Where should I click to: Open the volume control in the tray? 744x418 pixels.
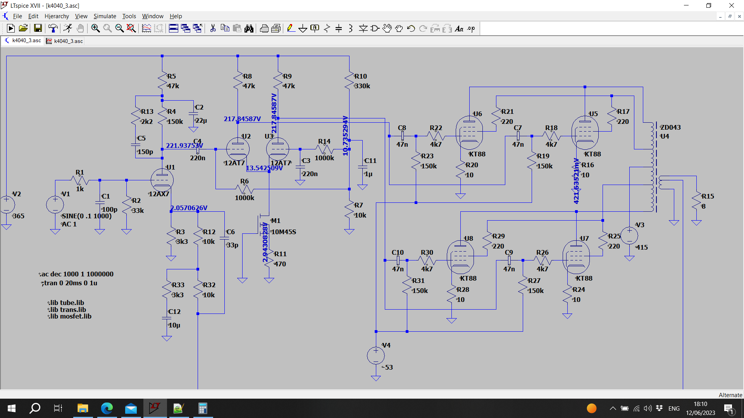648,408
